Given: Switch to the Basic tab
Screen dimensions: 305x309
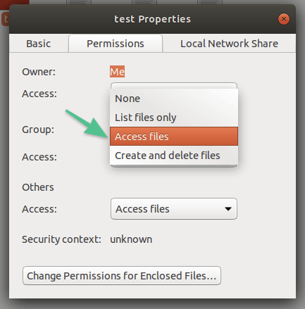Looking at the screenshot, I should pyautogui.click(x=39, y=44).
